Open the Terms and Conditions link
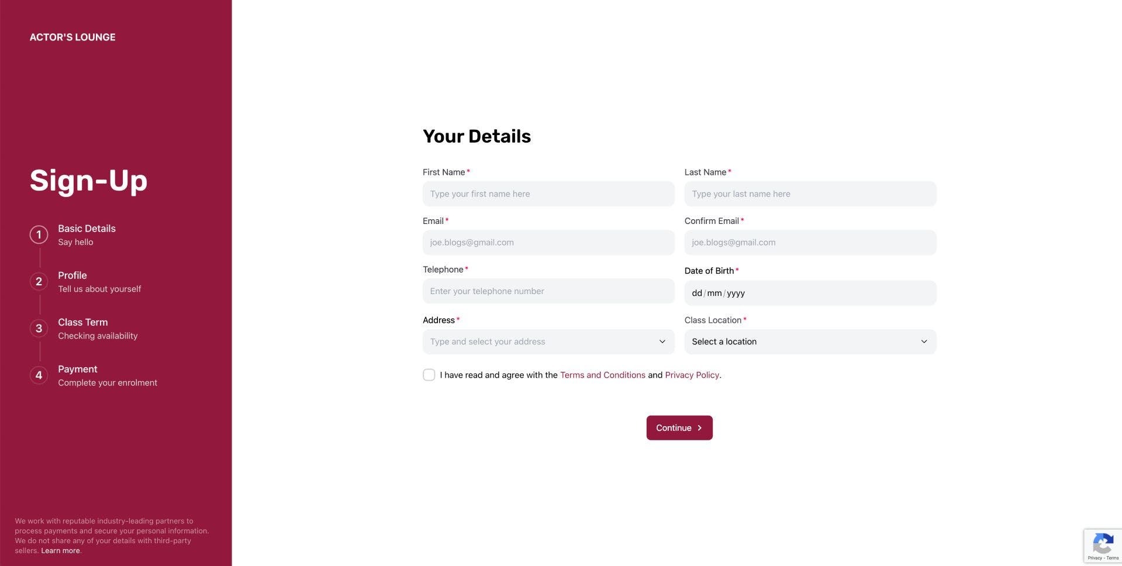 coord(602,375)
